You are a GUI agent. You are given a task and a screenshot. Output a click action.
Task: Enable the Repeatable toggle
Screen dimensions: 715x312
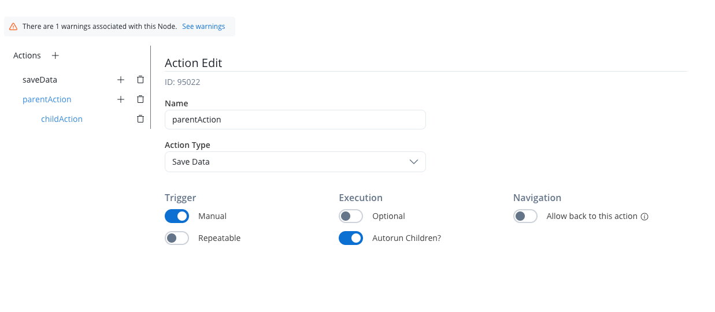pyautogui.click(x=177, y=238)
